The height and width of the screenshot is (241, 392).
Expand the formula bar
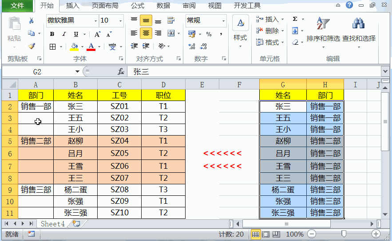pos(385,72)
